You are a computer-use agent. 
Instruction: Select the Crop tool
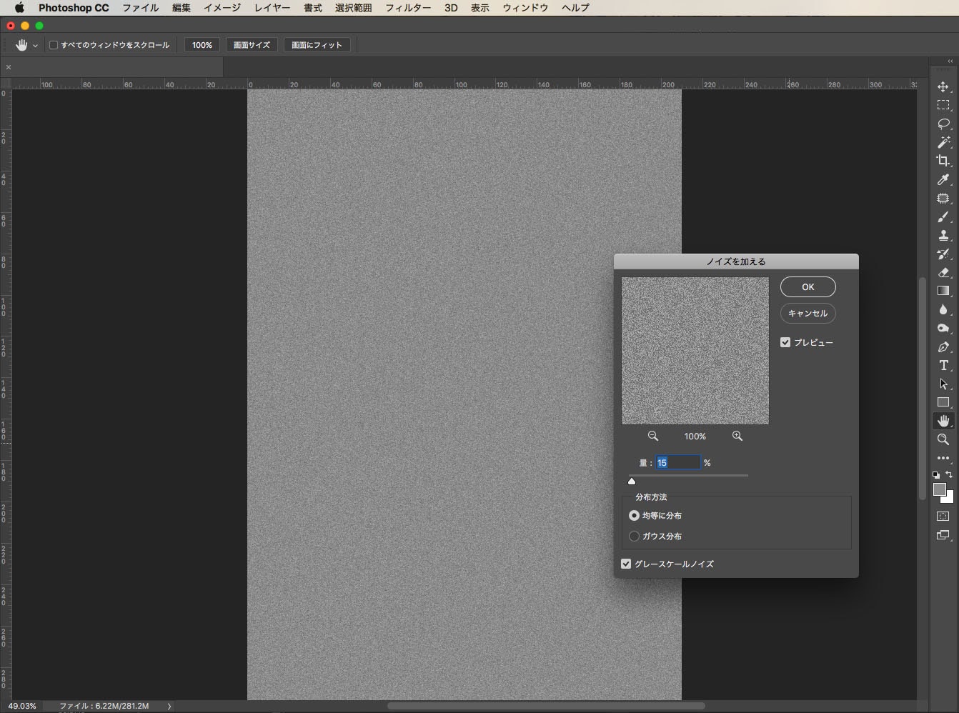(943, 161)
